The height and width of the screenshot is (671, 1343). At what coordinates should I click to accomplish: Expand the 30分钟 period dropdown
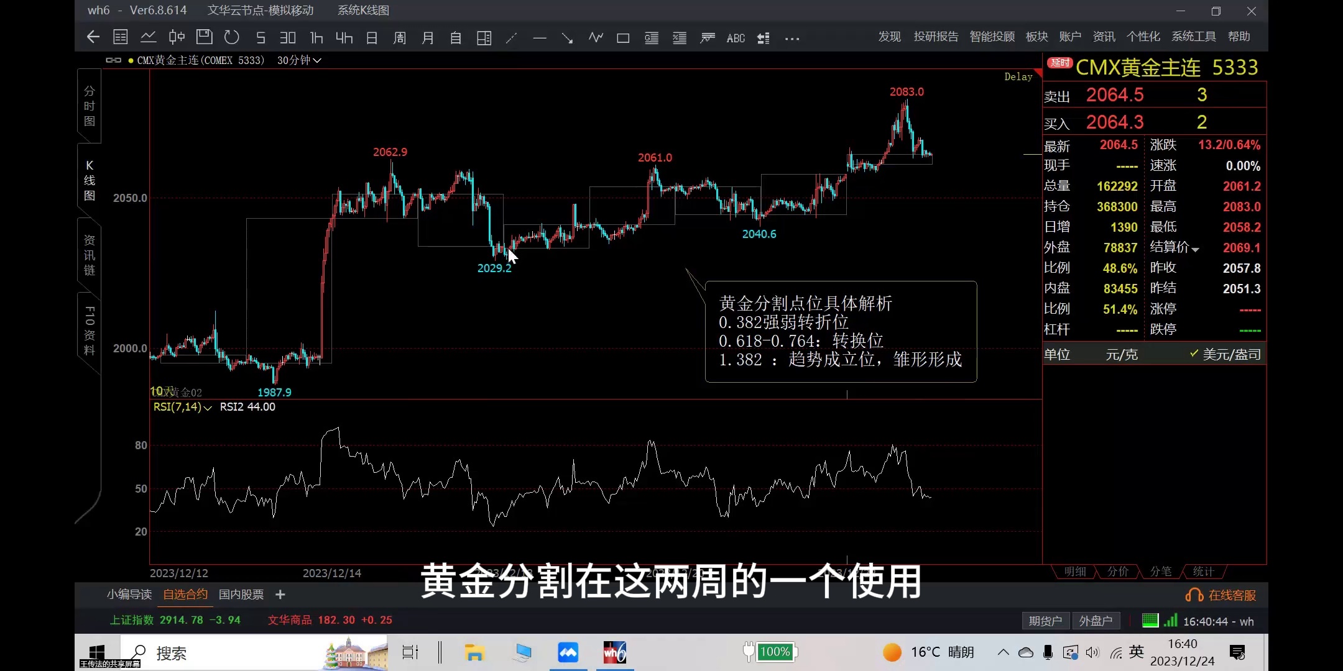pos(299,60)
